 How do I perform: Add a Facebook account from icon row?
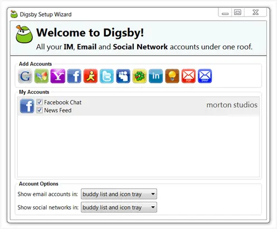[x=74, y=76]
